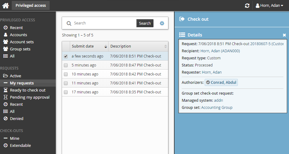The width and height of the screenshot is (289, 154).
Task: Open search settings gear icon
Action: coord(162,23)
